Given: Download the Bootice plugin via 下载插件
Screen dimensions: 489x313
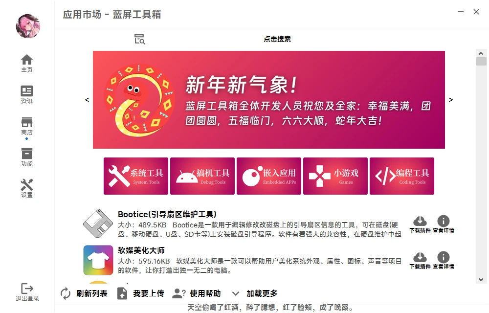Looking at the screenshot, I should point(420,224).
